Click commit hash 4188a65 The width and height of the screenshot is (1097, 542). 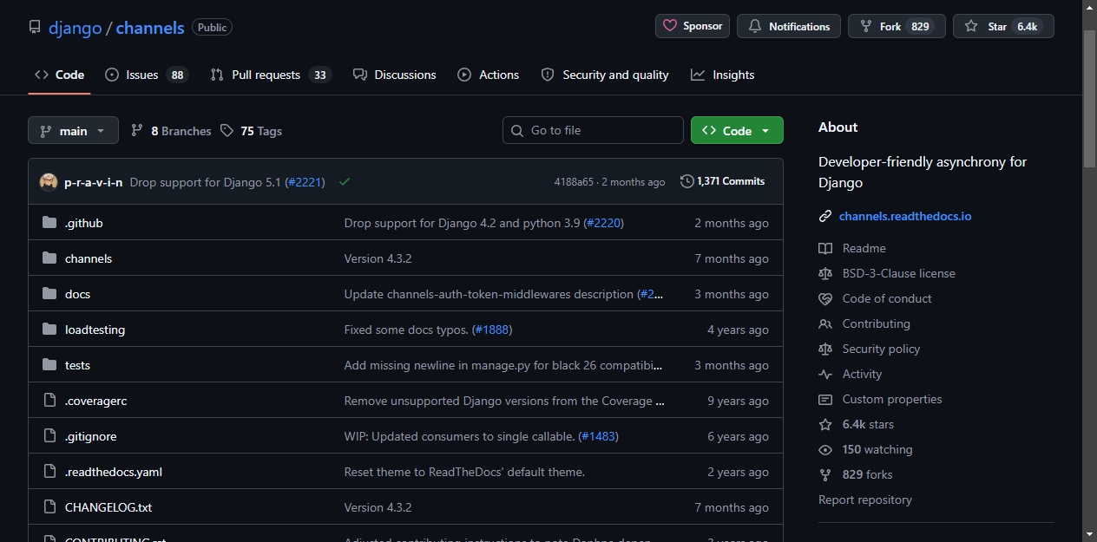click(x=574, y=182)
